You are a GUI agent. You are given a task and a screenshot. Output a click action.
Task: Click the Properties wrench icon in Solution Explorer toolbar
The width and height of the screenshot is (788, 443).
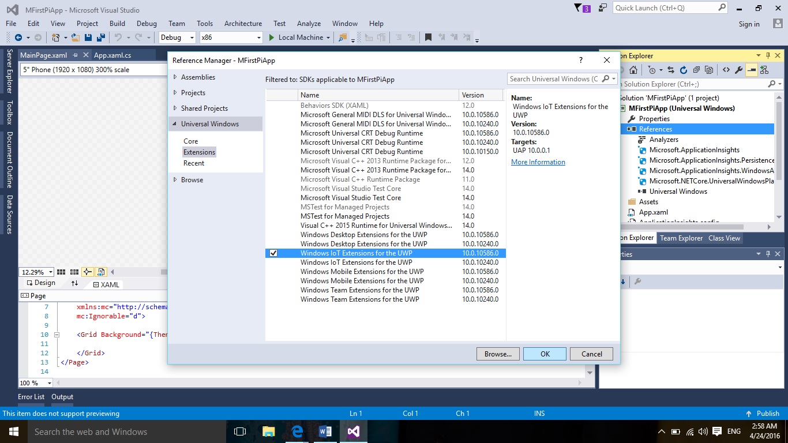[739, 70]
